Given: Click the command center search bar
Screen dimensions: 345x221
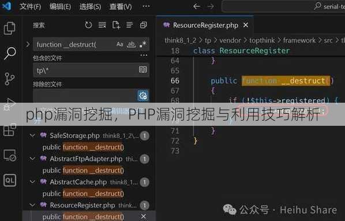Looking at the screenshot, I should (284, 6).
